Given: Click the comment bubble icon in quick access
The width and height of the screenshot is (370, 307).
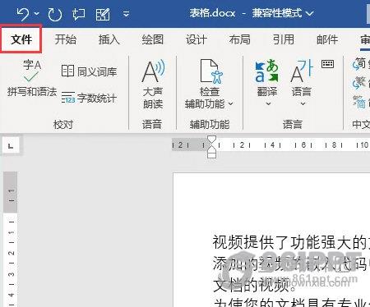Looking at the screenshot, I should 78,14.
